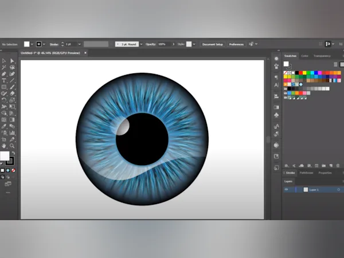Select the Curvature tool

coord(12,74)
